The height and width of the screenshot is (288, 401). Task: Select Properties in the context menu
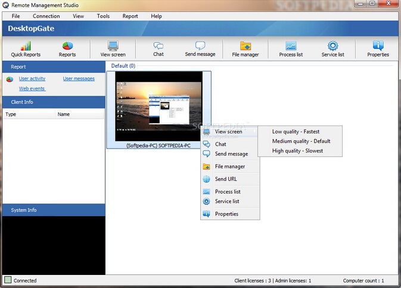tap(230, 214)
